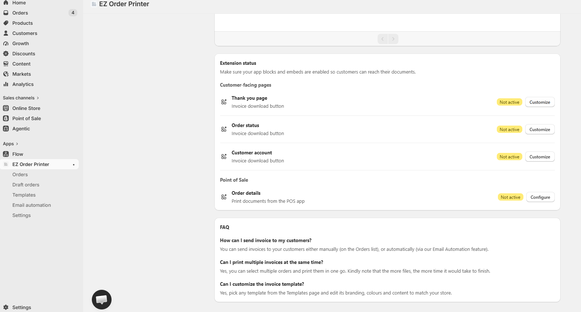Open Settings under EZ Order Printer
The height and width of the screenshot is (312, 581).
22,215
